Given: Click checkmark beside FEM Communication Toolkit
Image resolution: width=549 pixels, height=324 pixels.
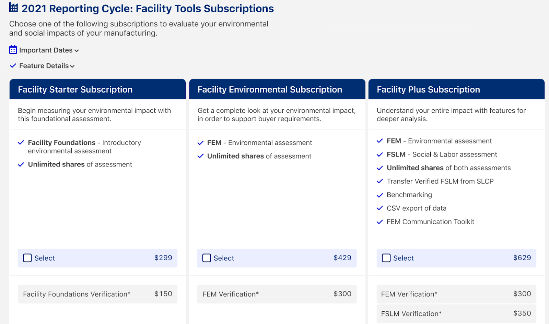Looking at the screenshot, I should click(x=379, y=222).
